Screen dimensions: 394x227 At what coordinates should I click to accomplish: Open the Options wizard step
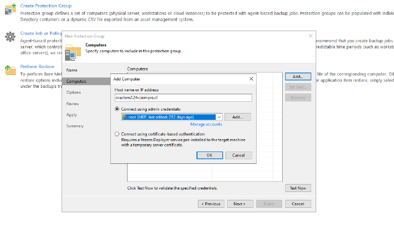pos(73,92)
